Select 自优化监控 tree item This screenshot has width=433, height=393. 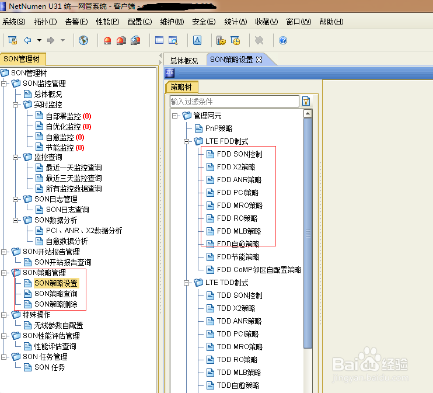[63, 126]
